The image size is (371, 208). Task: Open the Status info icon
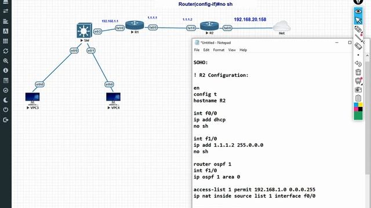pyautogui.click(x=6, y=70)
